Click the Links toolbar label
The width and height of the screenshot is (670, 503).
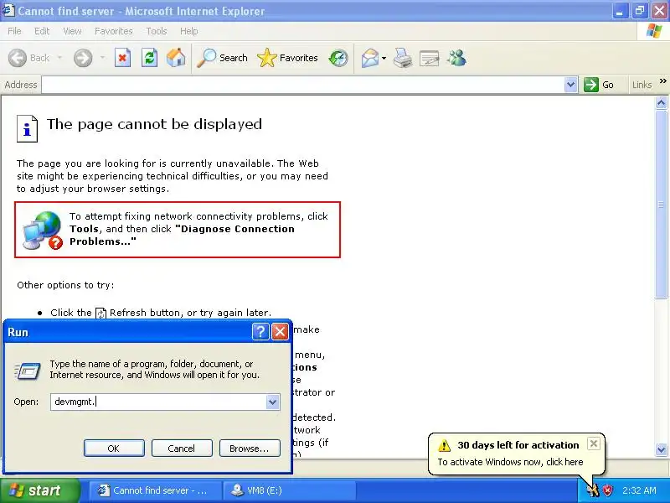point(642,85)
